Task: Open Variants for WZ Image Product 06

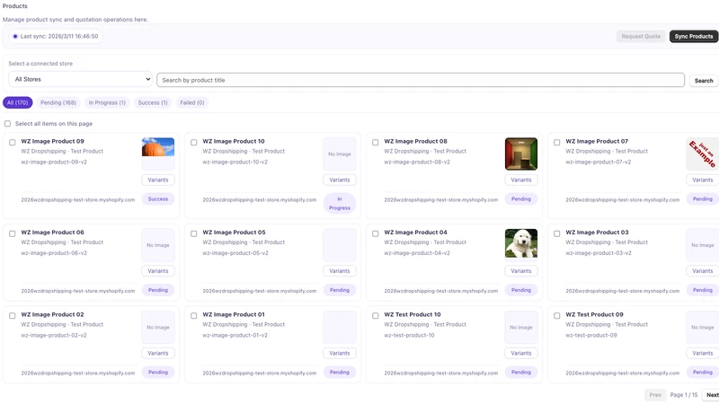Action: click(x=158, y=271)
